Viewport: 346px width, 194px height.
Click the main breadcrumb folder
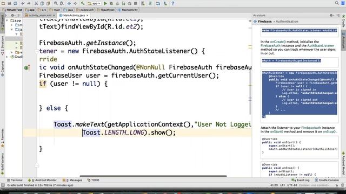[x=55, y=10]
